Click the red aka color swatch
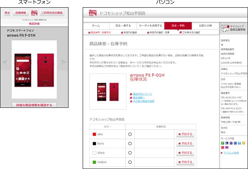 pyautogui.click(x=95, y=134)
